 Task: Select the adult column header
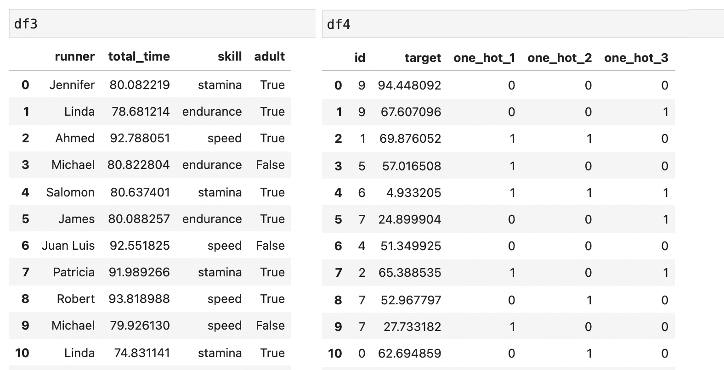point(270,56)
